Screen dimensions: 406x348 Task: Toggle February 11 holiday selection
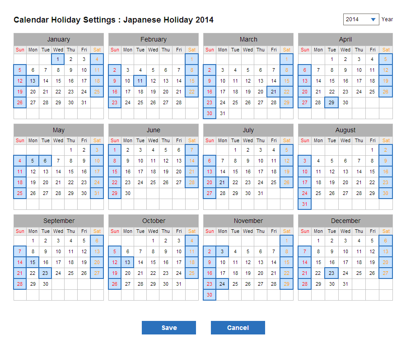tap(140, 81)
